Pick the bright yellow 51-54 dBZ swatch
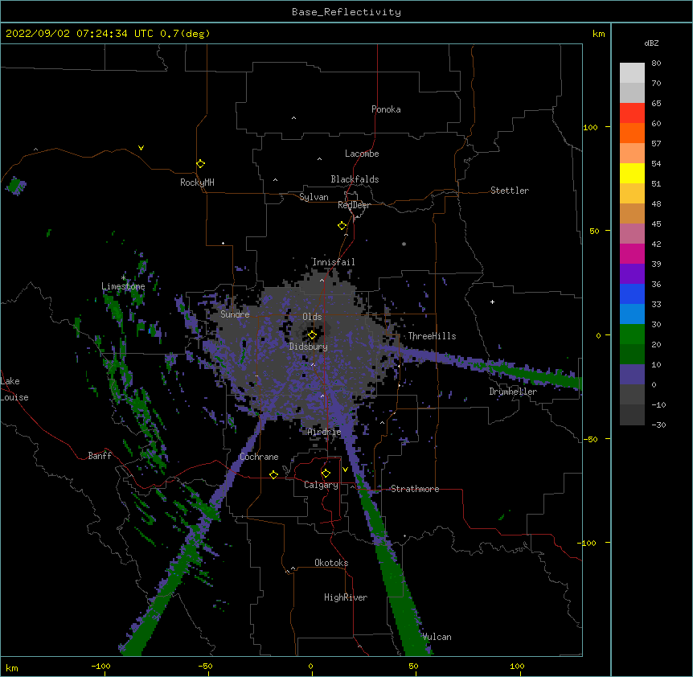The width and height of the screenshot is (693, 677). pos(632,173)
